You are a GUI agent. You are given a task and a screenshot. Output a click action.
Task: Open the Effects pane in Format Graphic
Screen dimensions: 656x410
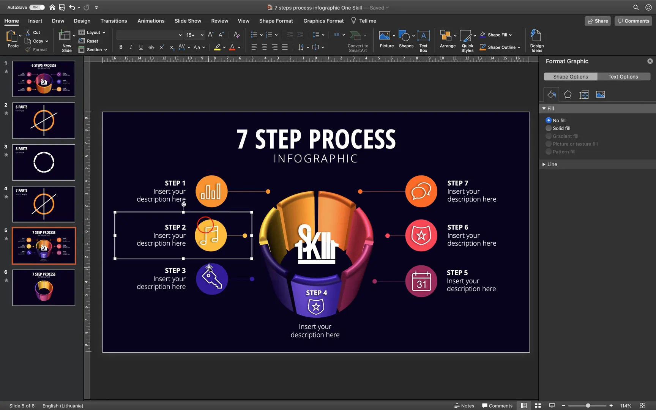coord(568,94)
